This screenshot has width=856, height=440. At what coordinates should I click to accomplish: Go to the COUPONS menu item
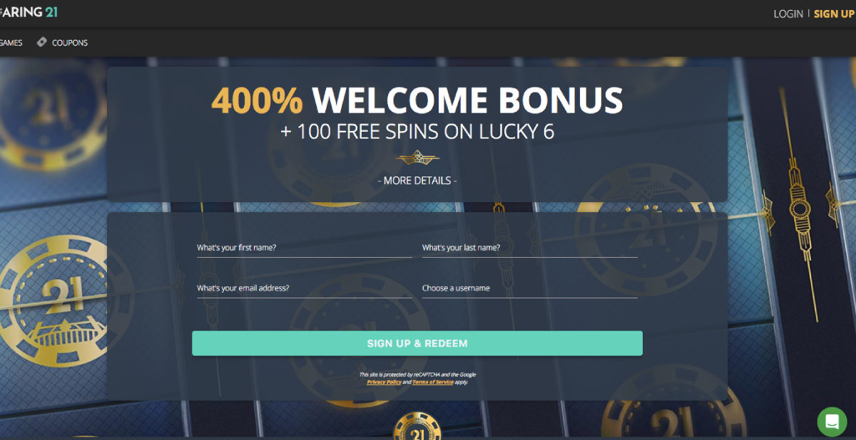(70, 43)
